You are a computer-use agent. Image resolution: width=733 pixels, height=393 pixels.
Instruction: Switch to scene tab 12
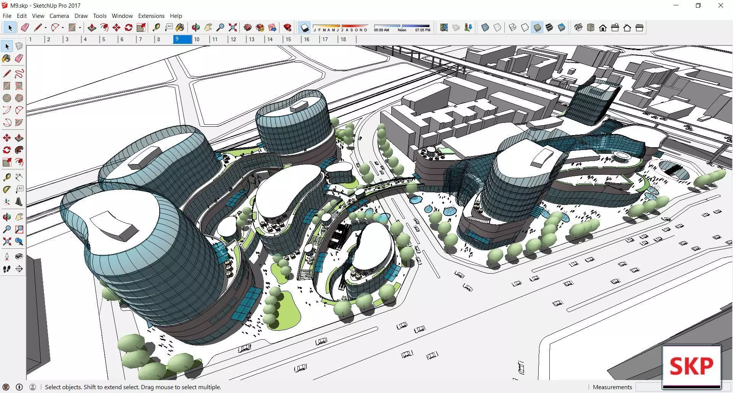pos(237,39)
